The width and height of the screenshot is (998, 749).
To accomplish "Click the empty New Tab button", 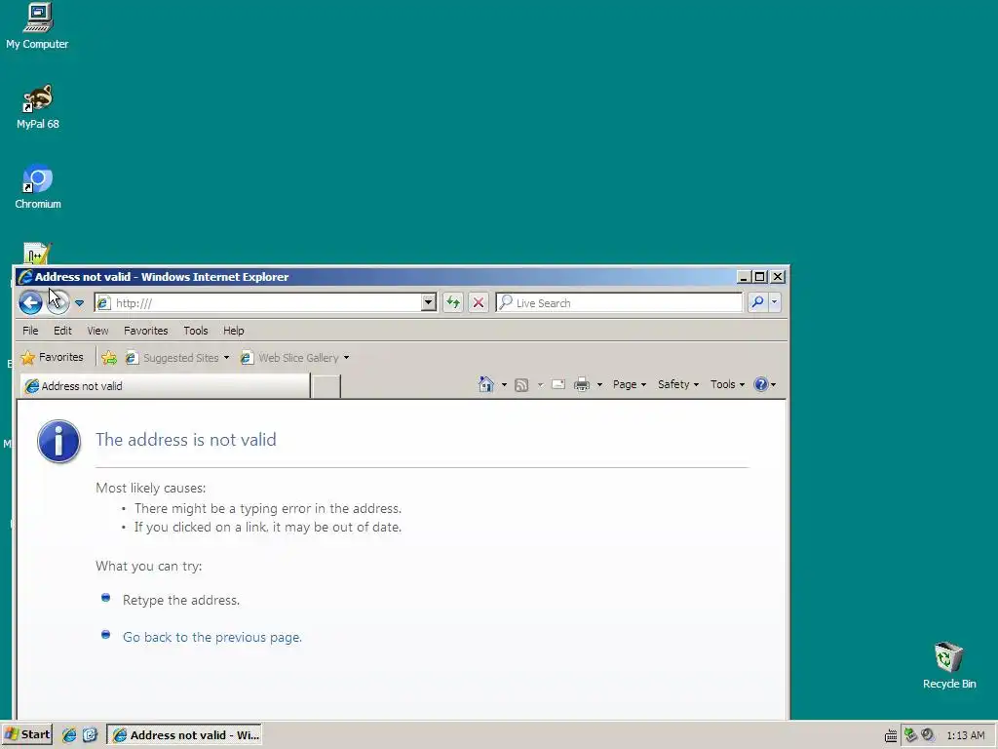I will click(326, 386).
